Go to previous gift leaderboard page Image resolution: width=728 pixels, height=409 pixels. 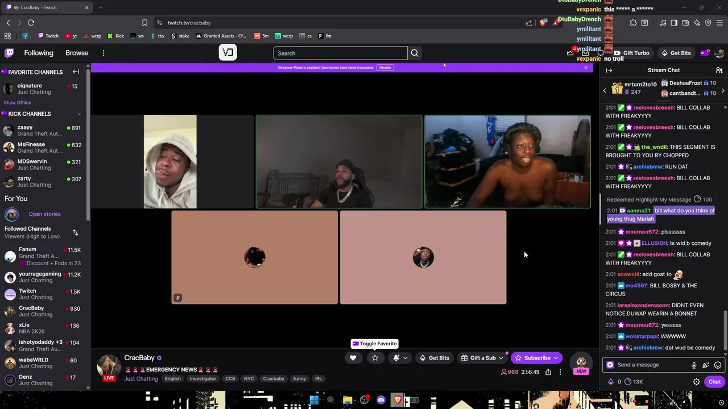605,90
